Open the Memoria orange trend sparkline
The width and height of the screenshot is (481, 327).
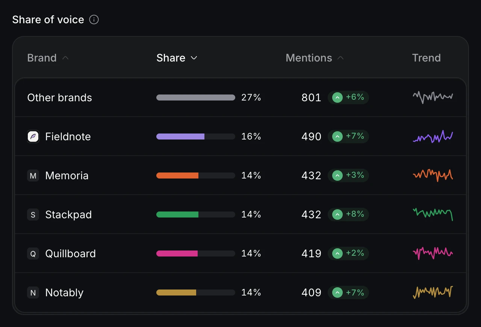pyautogui.click(x=433, y=175)
